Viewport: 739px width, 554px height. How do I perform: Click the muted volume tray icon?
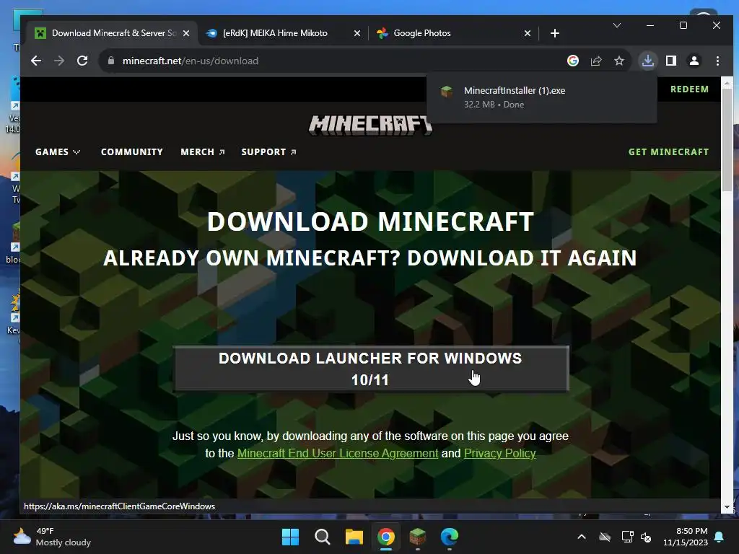646,537
